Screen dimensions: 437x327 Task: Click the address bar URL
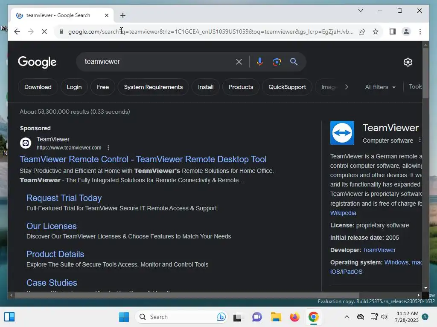click(211, 32)
